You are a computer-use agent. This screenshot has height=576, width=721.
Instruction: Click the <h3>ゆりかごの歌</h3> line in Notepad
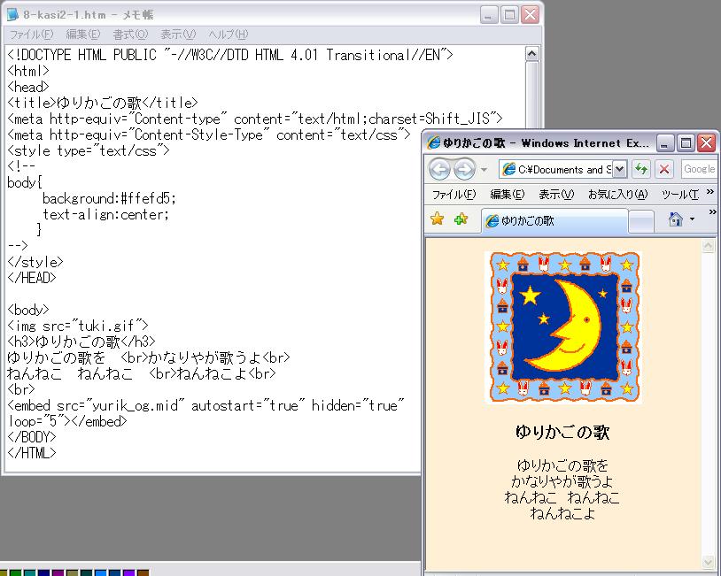[x=81, y=342]
